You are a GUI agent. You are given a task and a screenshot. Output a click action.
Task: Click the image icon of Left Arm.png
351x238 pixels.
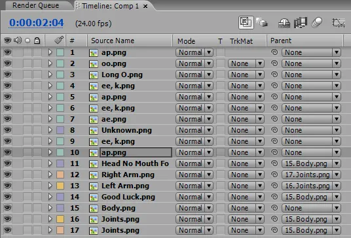(x=94, y=186)
